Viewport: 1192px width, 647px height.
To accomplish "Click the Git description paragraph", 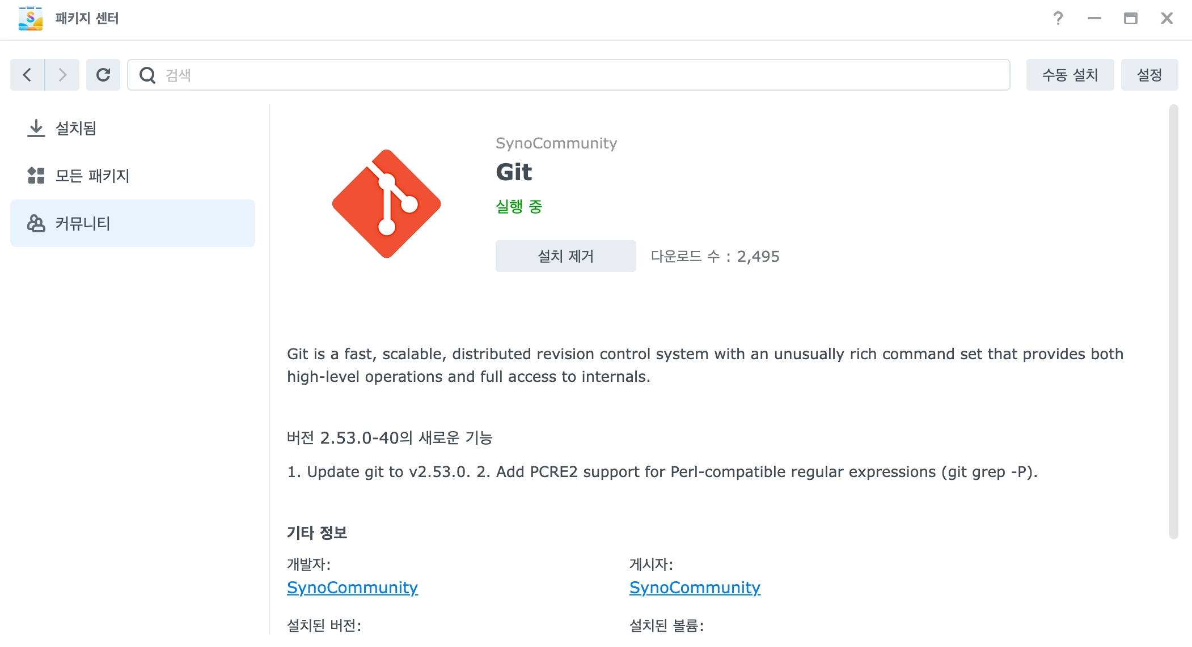I will (x=705, y=365).
